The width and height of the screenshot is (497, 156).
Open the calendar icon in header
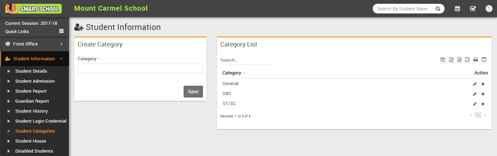457,9
